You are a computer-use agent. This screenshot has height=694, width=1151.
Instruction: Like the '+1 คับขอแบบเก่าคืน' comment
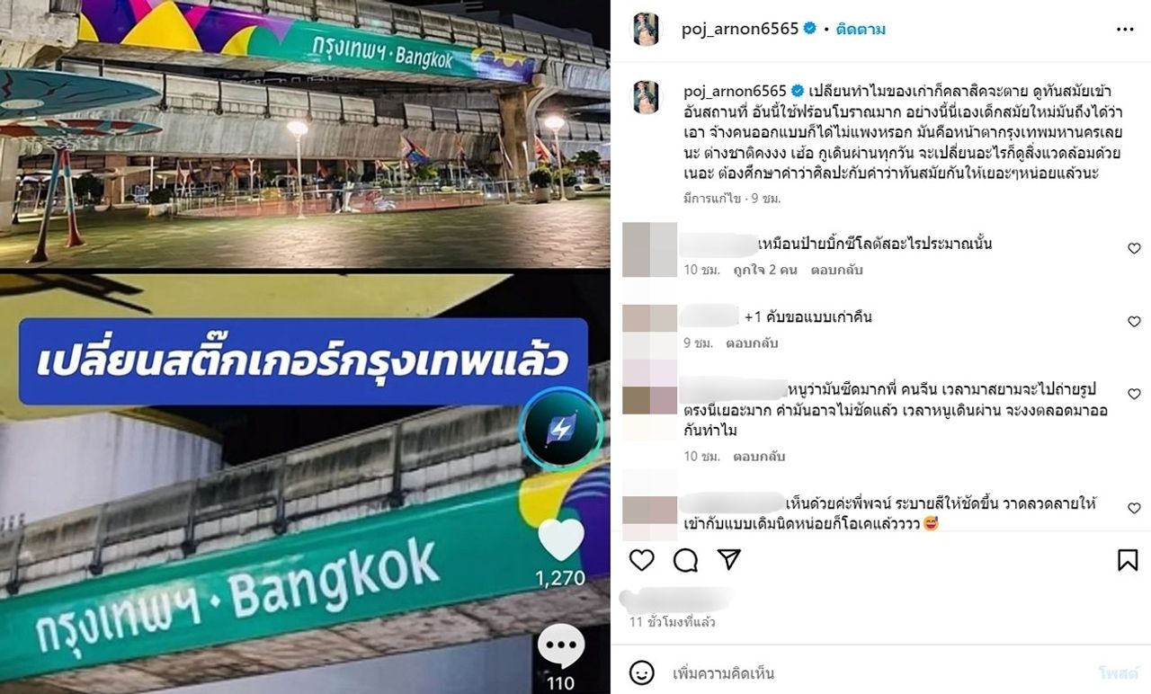1134,322
